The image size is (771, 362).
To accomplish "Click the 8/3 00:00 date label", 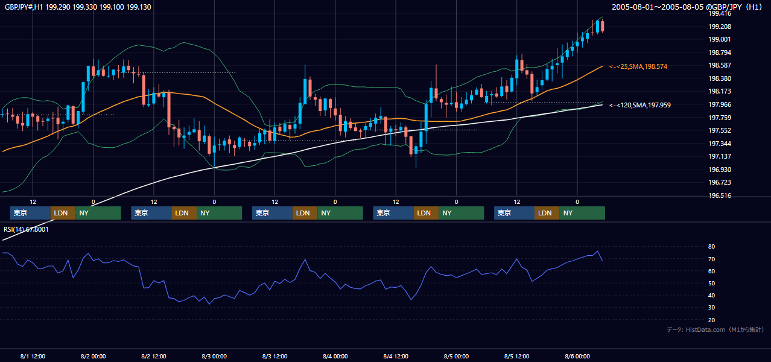I will click(214, 356).
